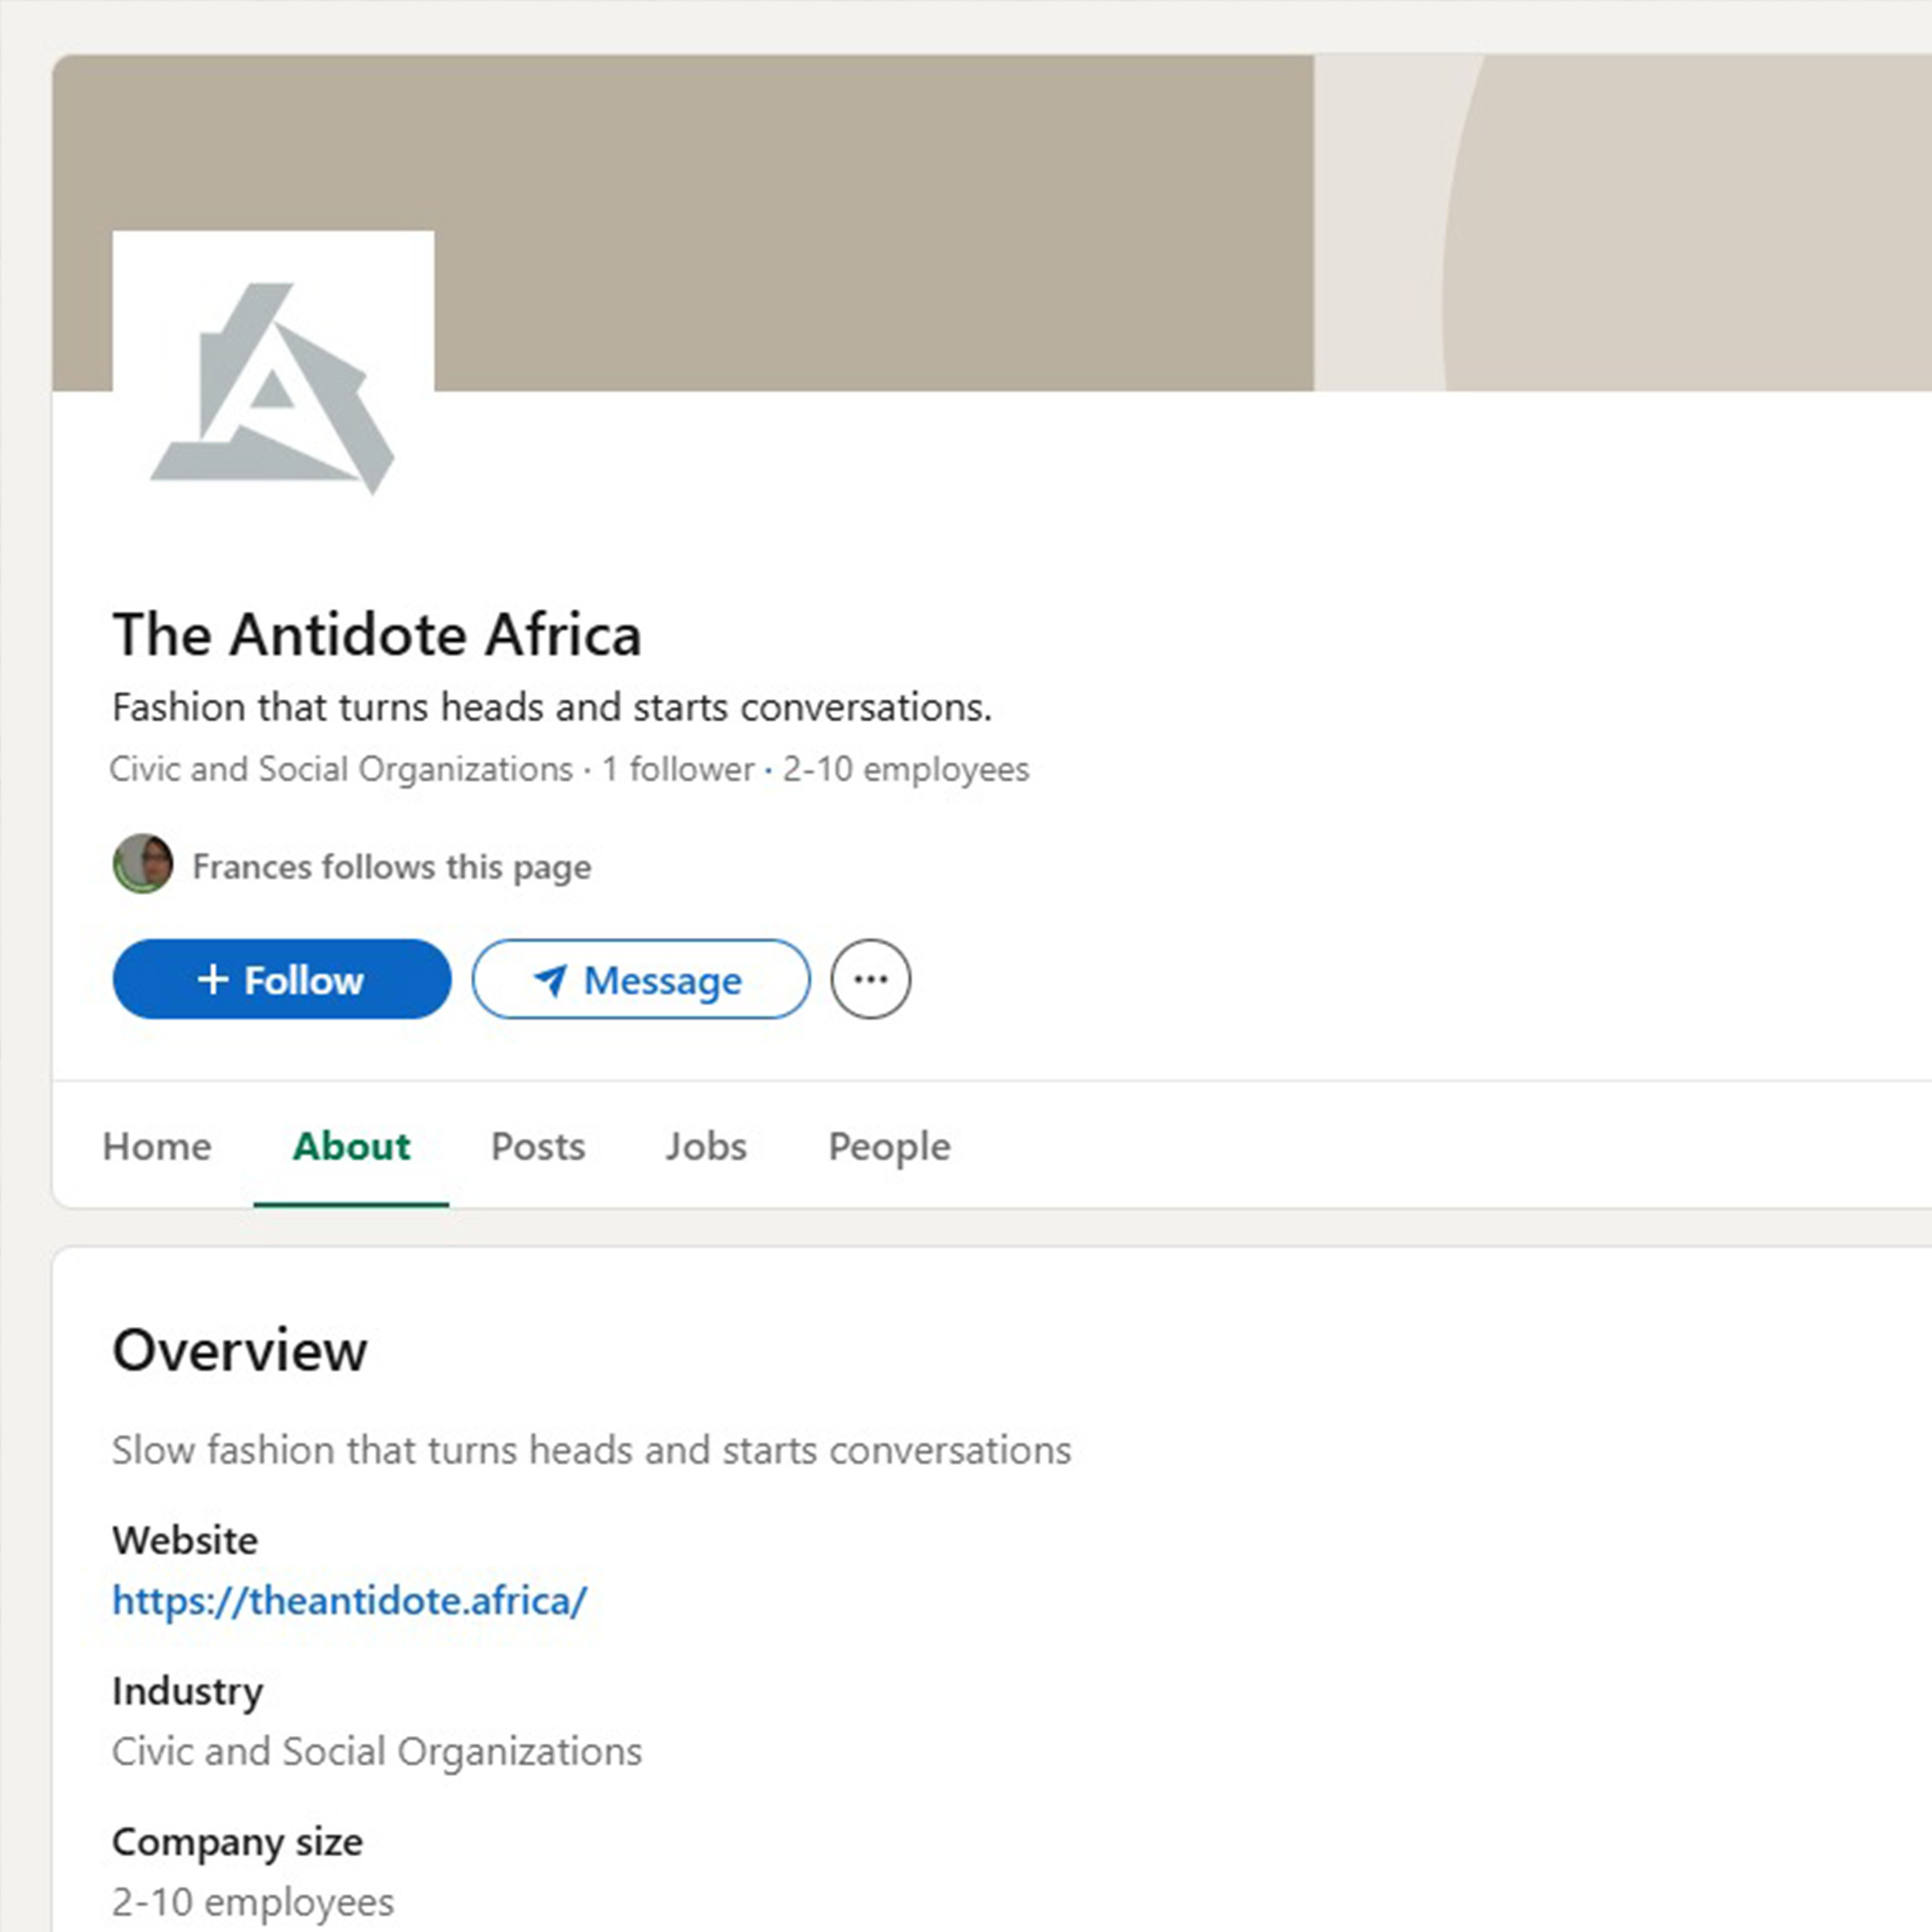Viewport: 1932px width, 1932px height.
Task: Click the Overview section heading
Action: (x=240, y=1350)
